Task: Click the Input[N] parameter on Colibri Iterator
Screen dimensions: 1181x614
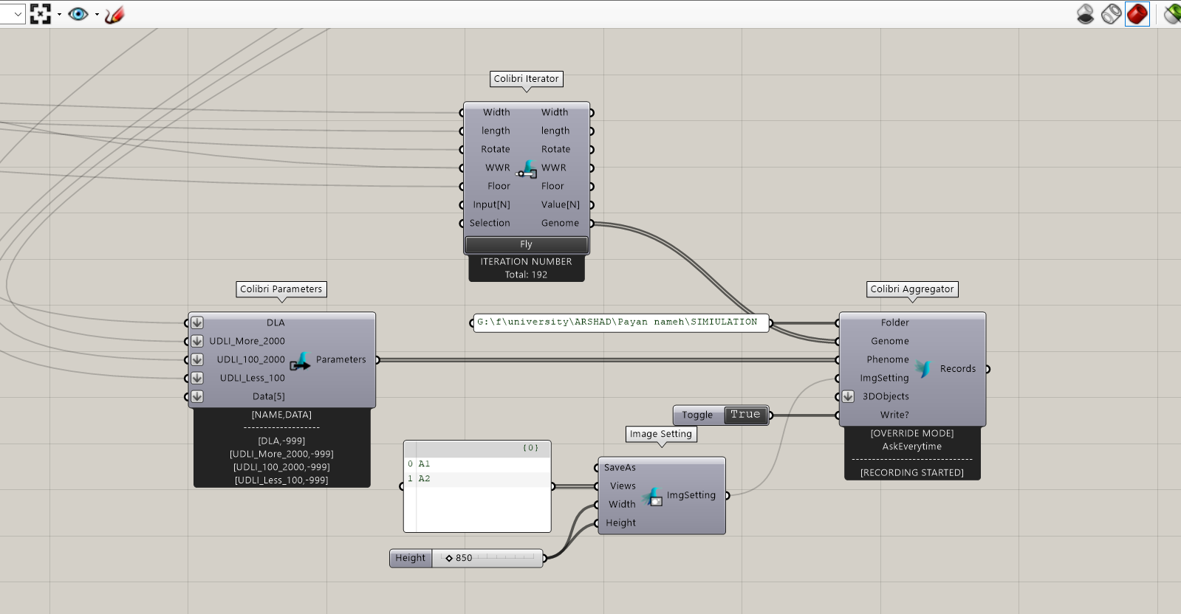Action: coord(492,204)
